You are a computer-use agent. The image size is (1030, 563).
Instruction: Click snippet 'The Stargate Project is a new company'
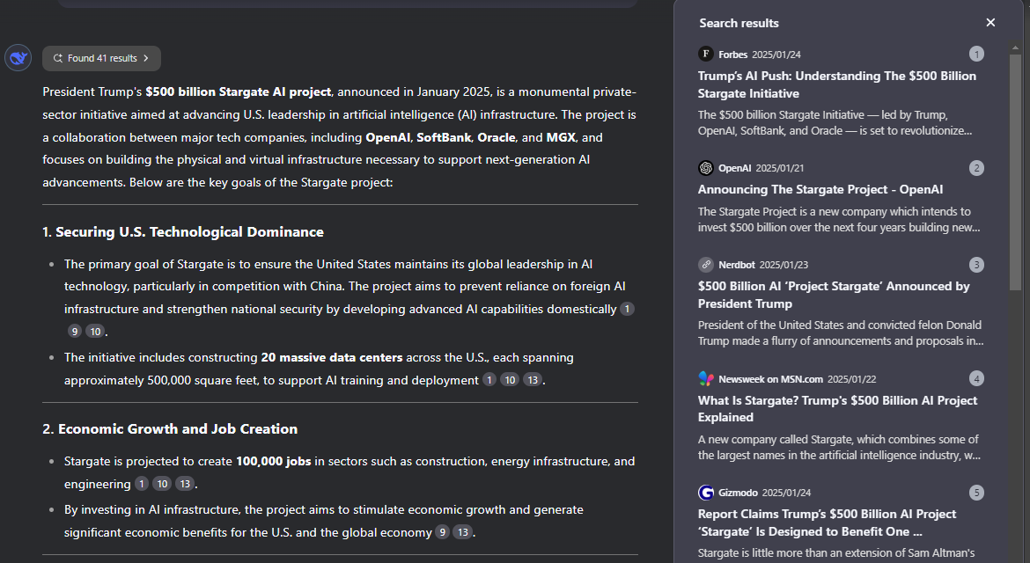[x=839, y=220]
